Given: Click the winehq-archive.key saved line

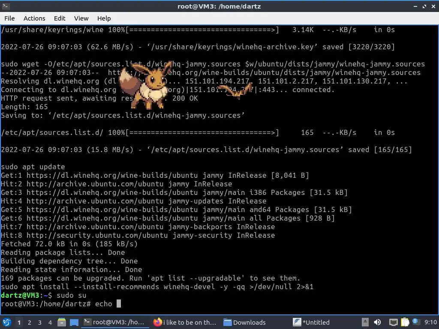Looking at the screenshot, I should 198,47.
